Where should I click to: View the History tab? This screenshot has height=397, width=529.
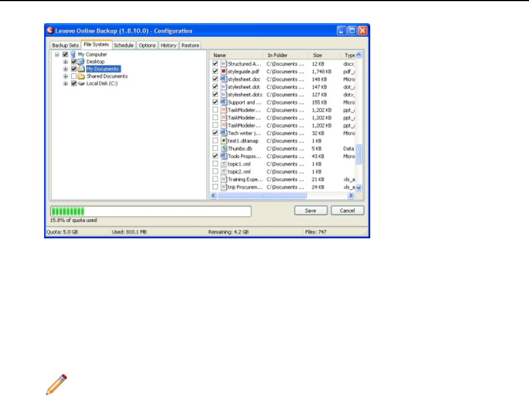[168, 45]
